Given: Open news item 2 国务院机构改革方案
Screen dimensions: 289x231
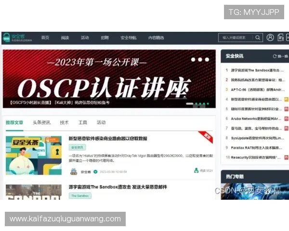Looking at the screenshot, I should [258, 80].
